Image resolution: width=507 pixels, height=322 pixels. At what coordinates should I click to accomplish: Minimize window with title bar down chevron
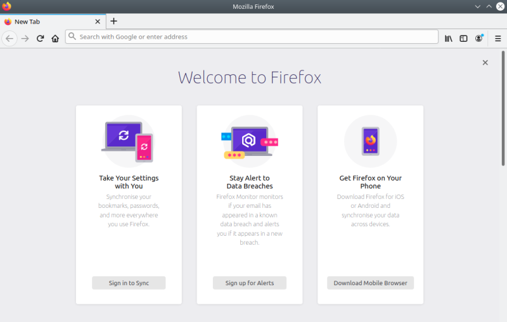478,6
